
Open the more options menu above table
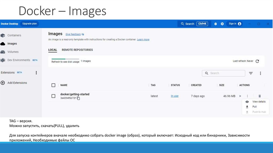pos(260,73)
